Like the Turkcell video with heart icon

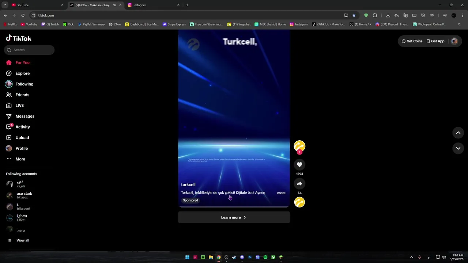tap(299, 164)
